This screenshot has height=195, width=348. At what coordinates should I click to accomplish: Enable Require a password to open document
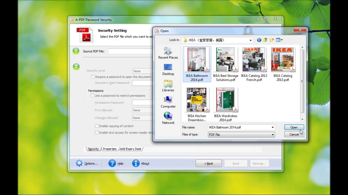coord(93,77)
